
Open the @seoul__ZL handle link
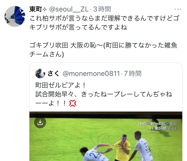click(69, 9)
